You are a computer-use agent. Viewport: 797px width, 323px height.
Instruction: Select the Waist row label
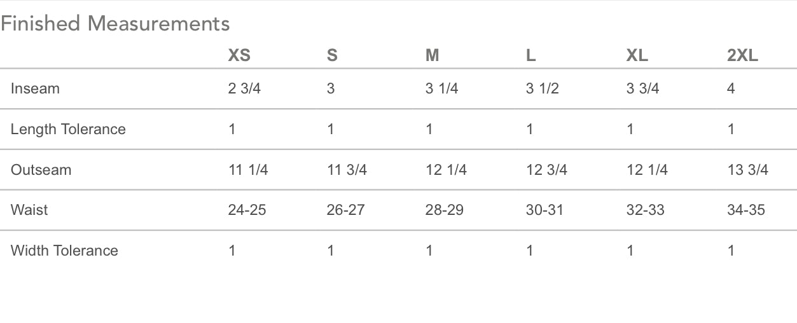click(29, 210)
